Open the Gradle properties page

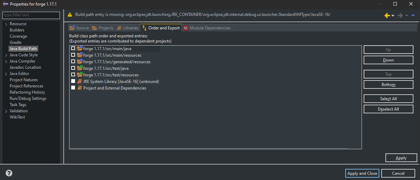point(16,42)
